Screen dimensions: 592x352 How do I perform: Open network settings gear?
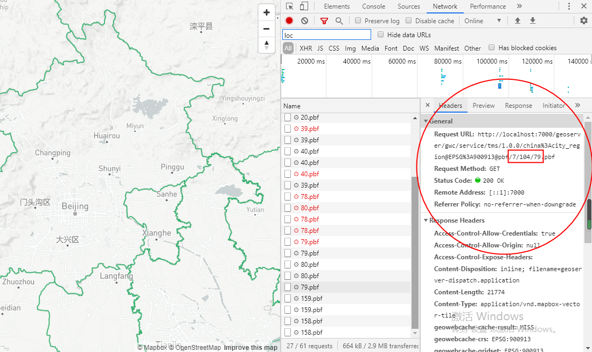coord(584,21)
